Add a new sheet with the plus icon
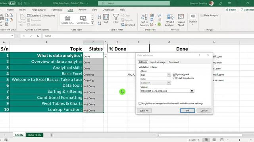This screenshot has height=142, width=254. click(52, 135)
